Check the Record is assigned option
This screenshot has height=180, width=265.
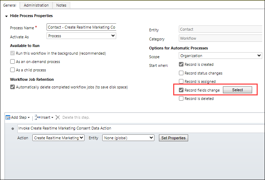click(x=181, y=81)
